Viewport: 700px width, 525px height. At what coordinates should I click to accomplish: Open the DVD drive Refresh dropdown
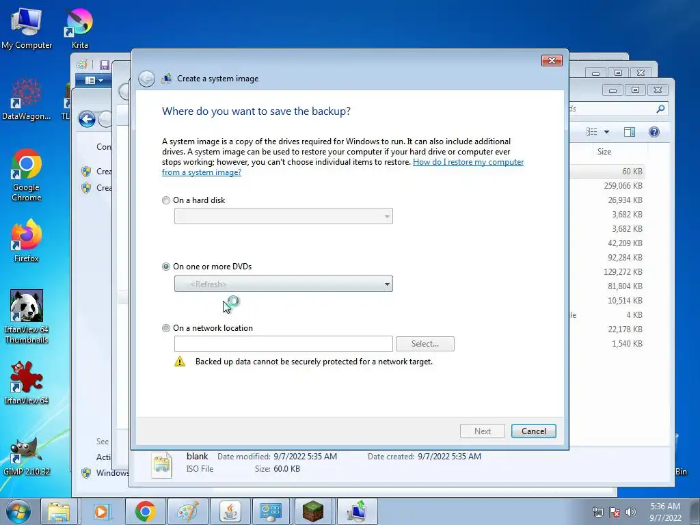284,284
